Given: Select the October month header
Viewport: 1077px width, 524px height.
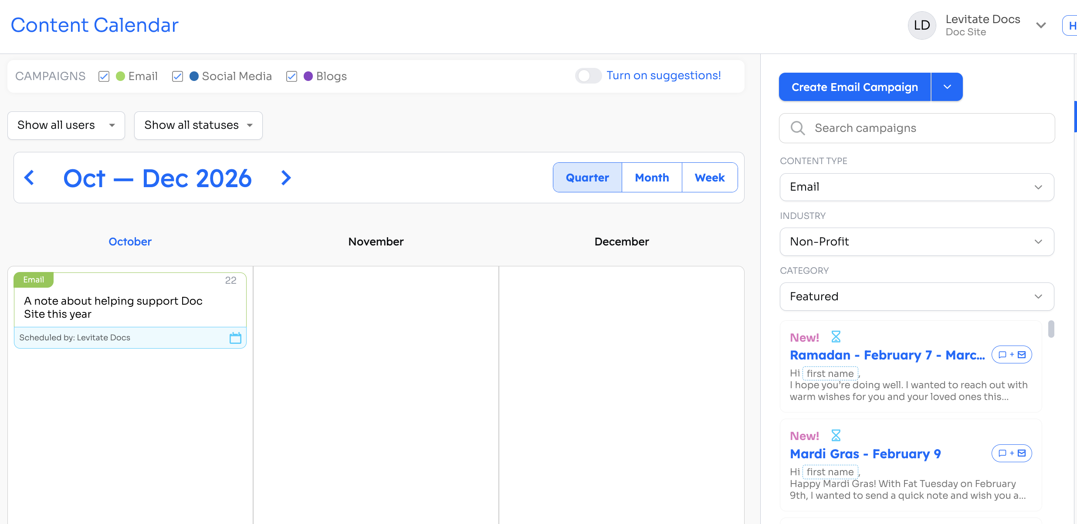Looking at the screenshot, I should coord(130,242).
